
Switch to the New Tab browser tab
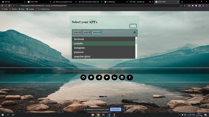13,2
